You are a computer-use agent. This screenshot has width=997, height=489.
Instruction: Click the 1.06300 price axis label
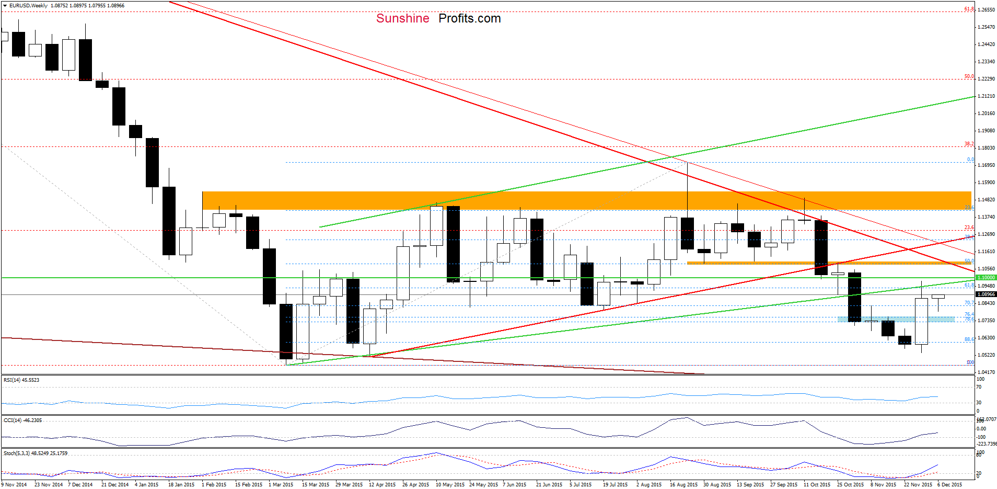click(986, 337)
